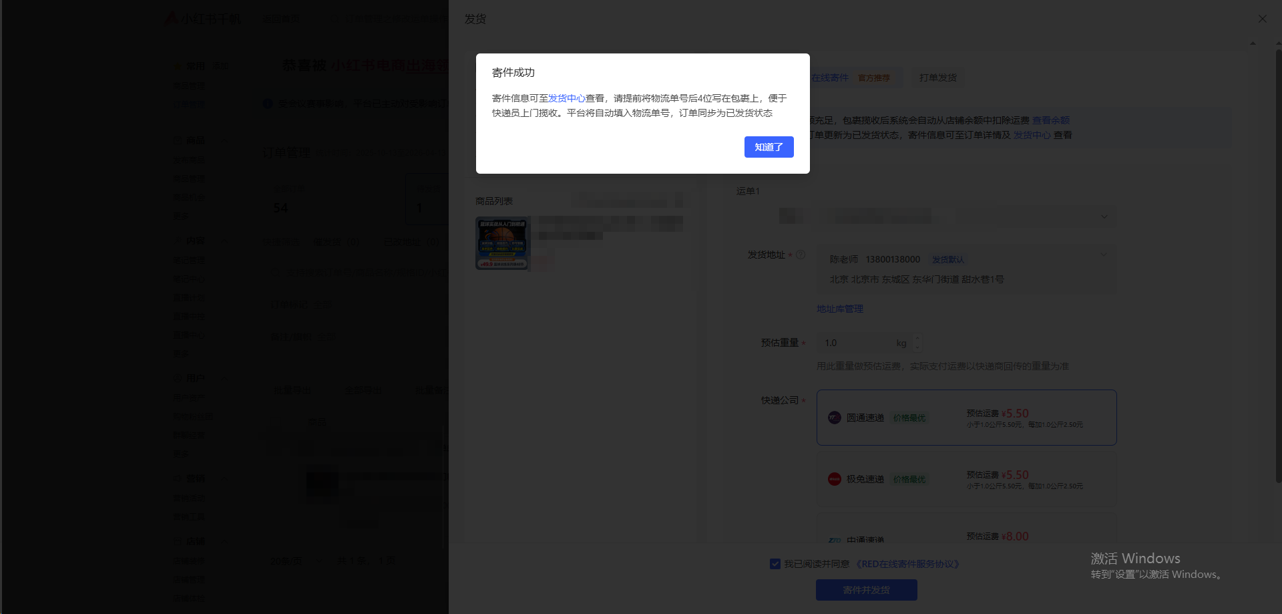Decrease weight with the stepper down arrow
This screenshot has height=614, width=1282.
click(x=917, y=347)
